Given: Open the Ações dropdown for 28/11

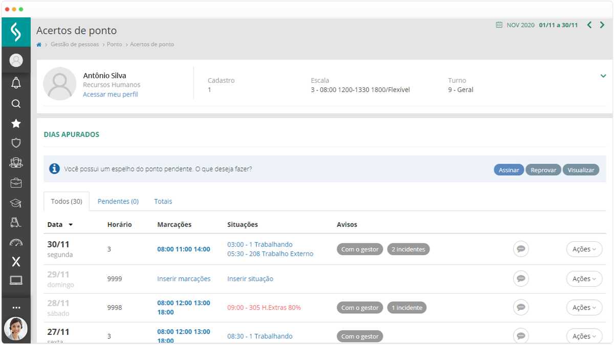Looking at the screenshot, I should pyautogui.click(x=584, y=308).
